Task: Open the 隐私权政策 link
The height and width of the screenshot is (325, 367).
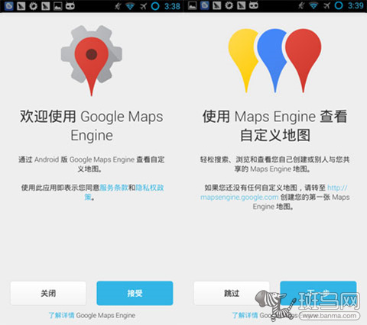Action: tap(124, 192)
